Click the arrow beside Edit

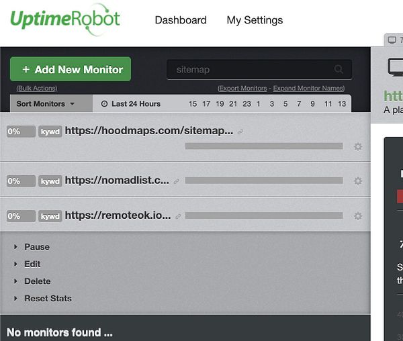(x=15, y=264)
